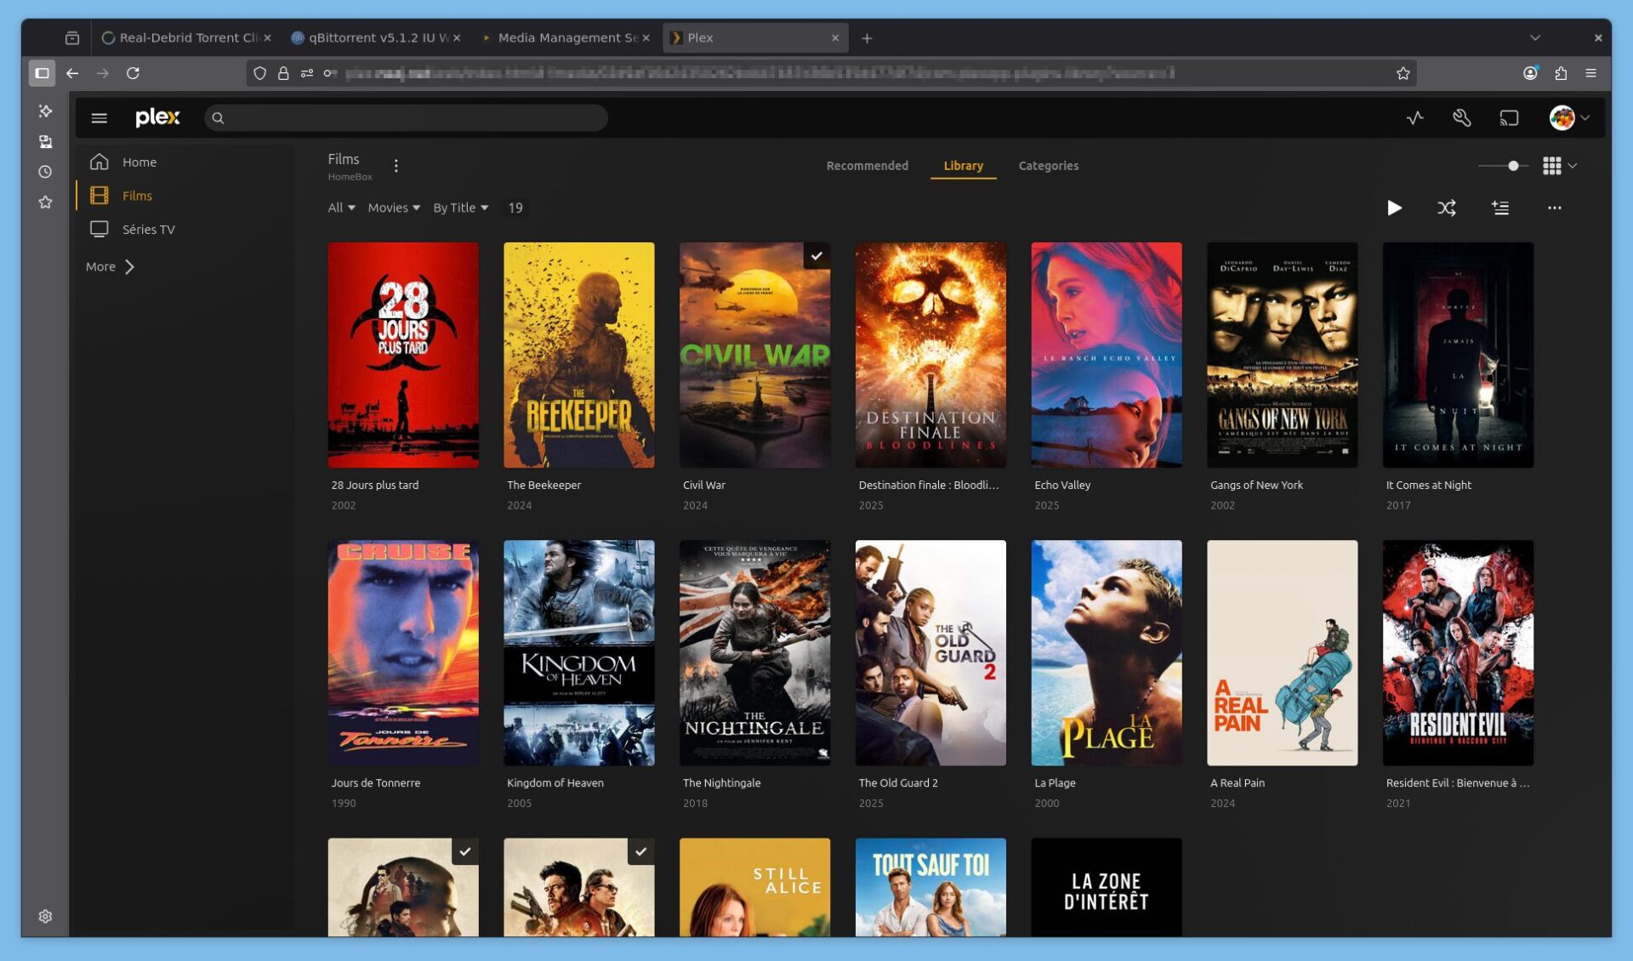The image size is (1633, 961).
Task: Open the Activity pulse icon
Action: click(x=1414, y=118)
